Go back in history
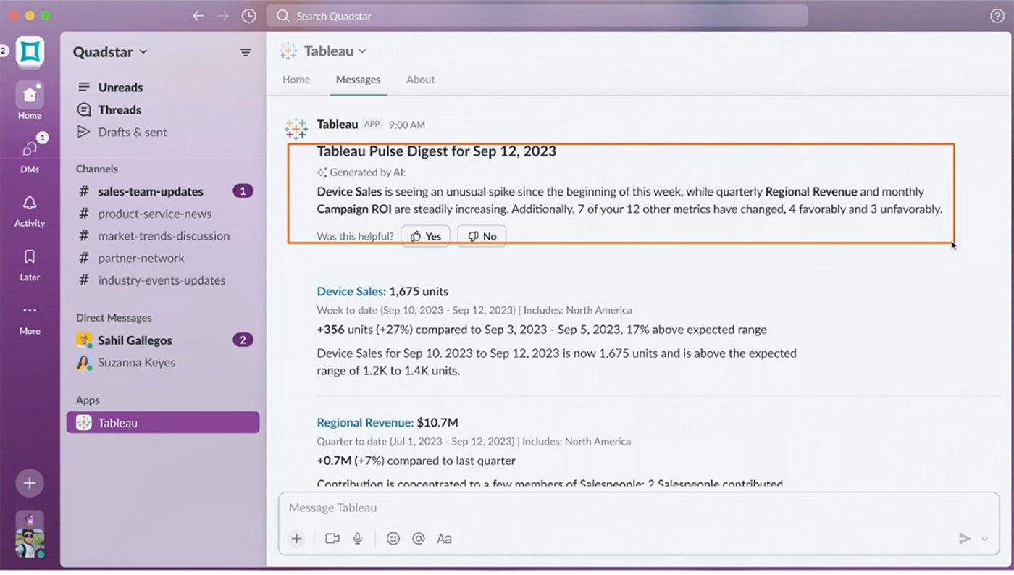The image size is (1014, 575). [198, 16]
